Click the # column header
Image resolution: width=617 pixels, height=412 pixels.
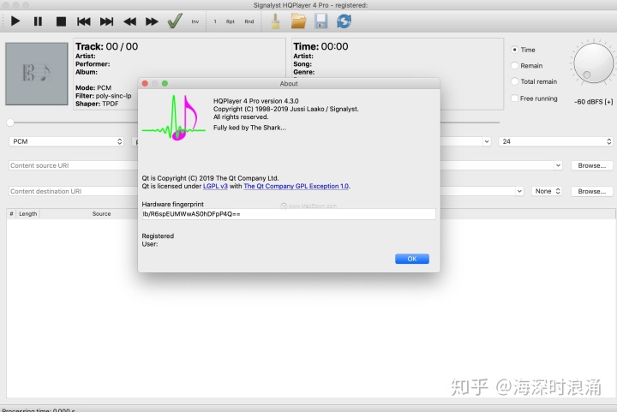(11, 214)
